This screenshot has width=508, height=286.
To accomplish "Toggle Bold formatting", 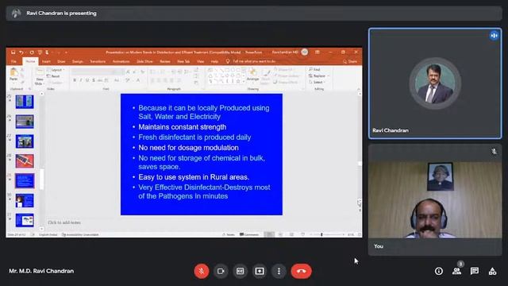I will (x=75, y=80).
